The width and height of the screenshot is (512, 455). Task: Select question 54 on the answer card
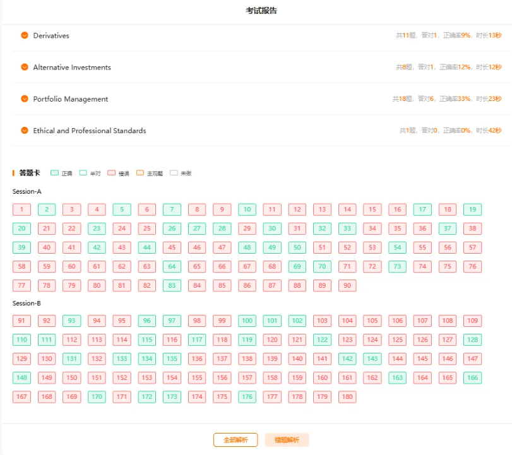tap(397, 247)
